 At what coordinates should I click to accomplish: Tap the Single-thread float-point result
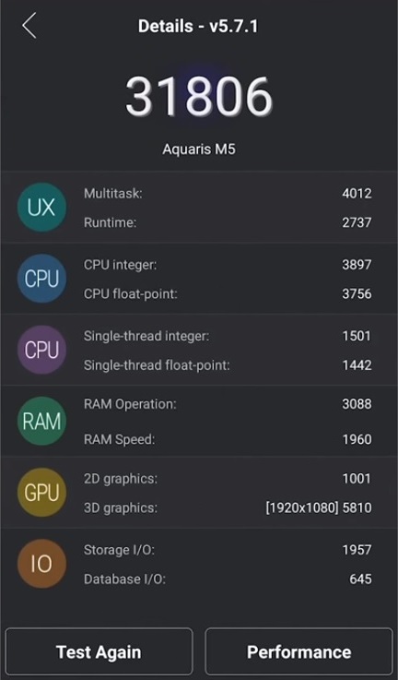pyautogui.click(x=228, y=365)
